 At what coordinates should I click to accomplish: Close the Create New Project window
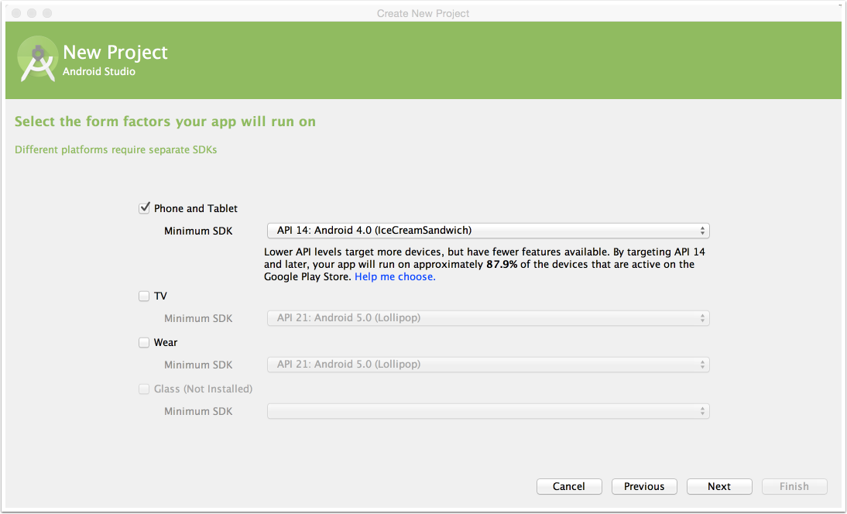16,13
